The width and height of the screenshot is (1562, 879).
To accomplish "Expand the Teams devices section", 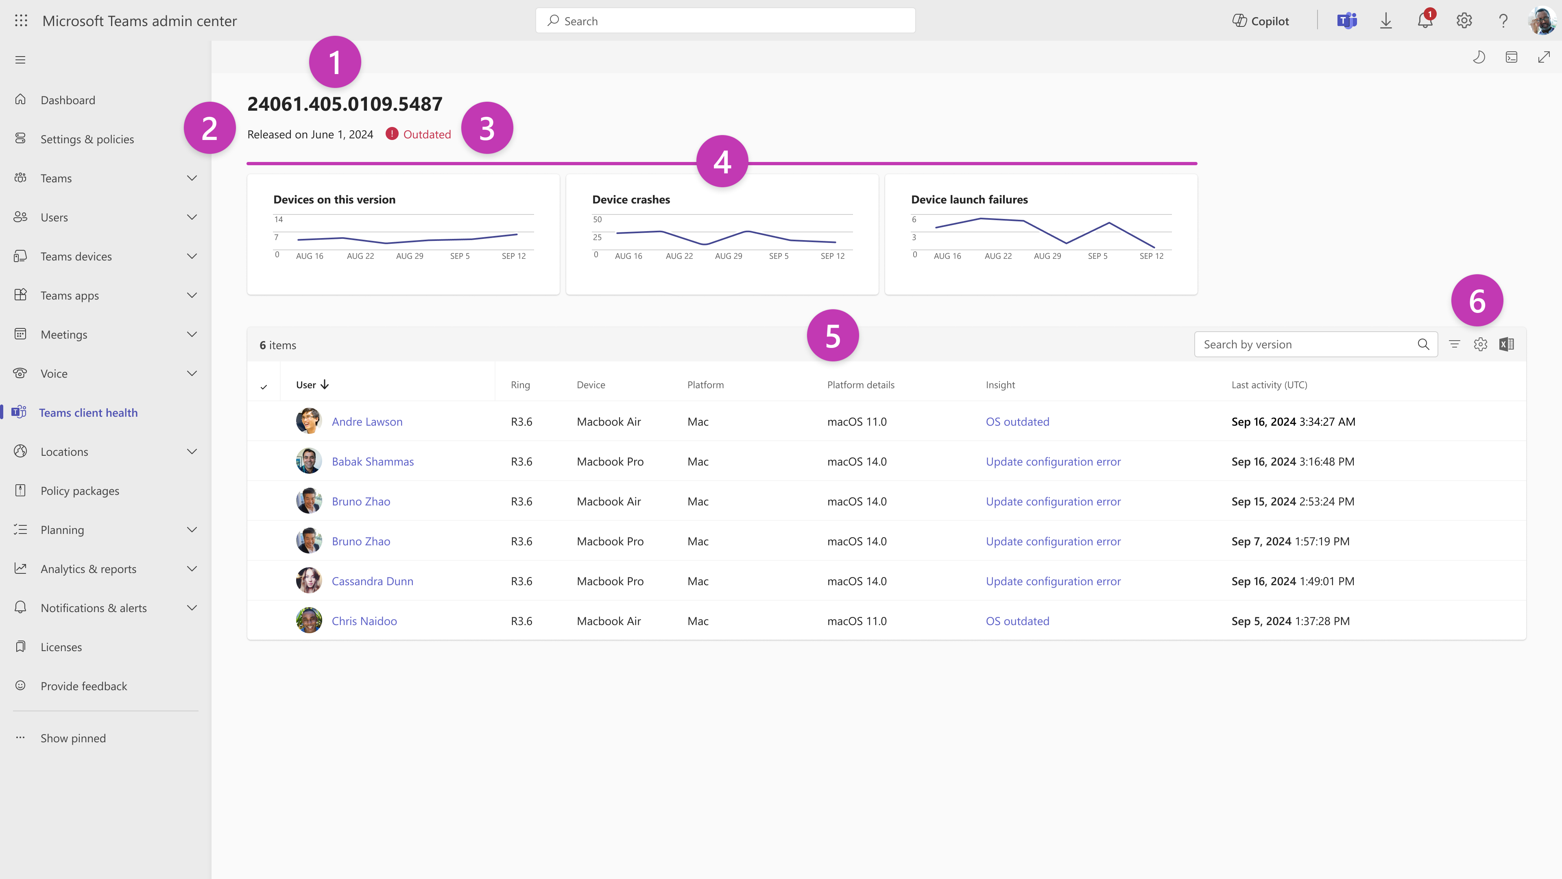I will pyautogui.click(x=192, y=256).
